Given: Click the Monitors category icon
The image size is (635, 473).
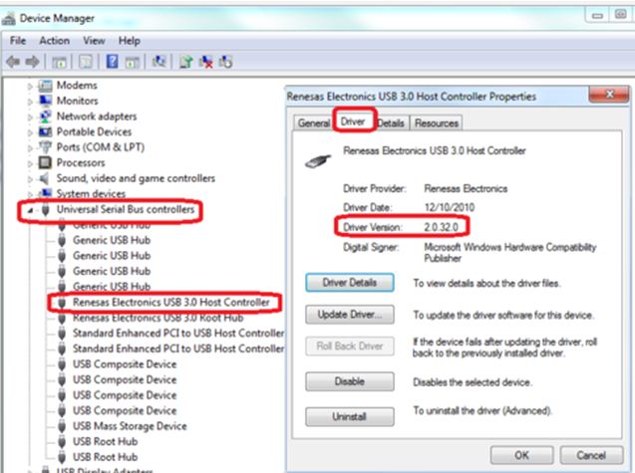Looking at the screenshot, I should coord(45,101).
